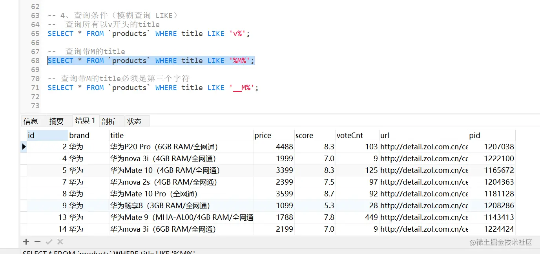Select the title cell 华为Mate 9
Viewport: 540px width, 254px height.
point(181,218)
